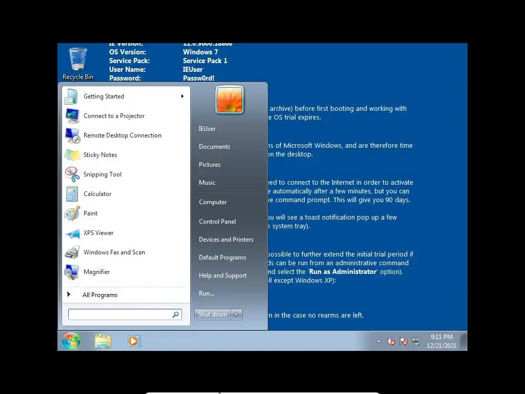Click the Start orb button
Image resolution: width=525 pixels, height=394 pixels.
tap(71, 341)
